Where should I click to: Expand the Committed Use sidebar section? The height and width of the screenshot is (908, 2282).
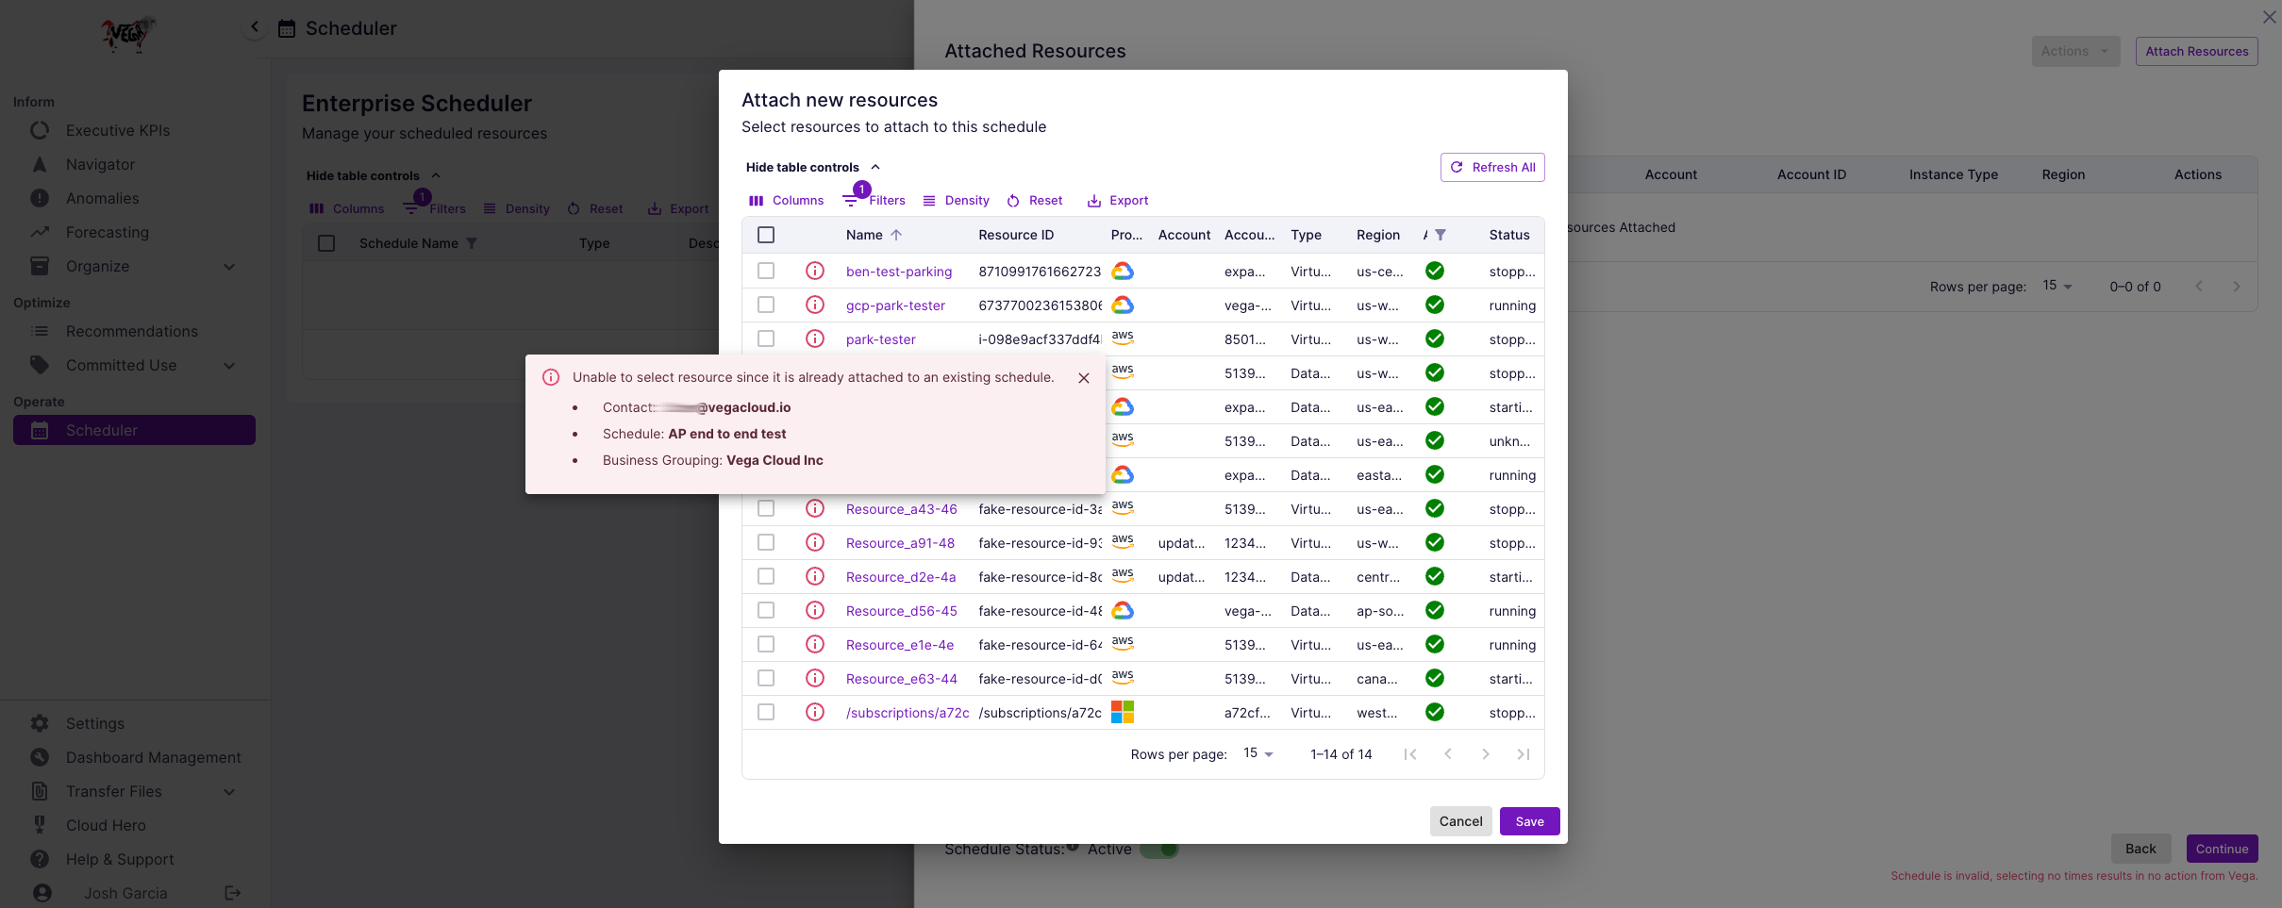229,366
